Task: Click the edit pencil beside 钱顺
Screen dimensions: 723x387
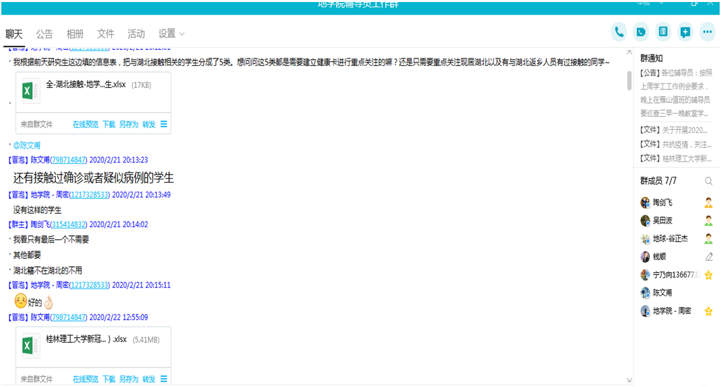Action: (708, 257)
